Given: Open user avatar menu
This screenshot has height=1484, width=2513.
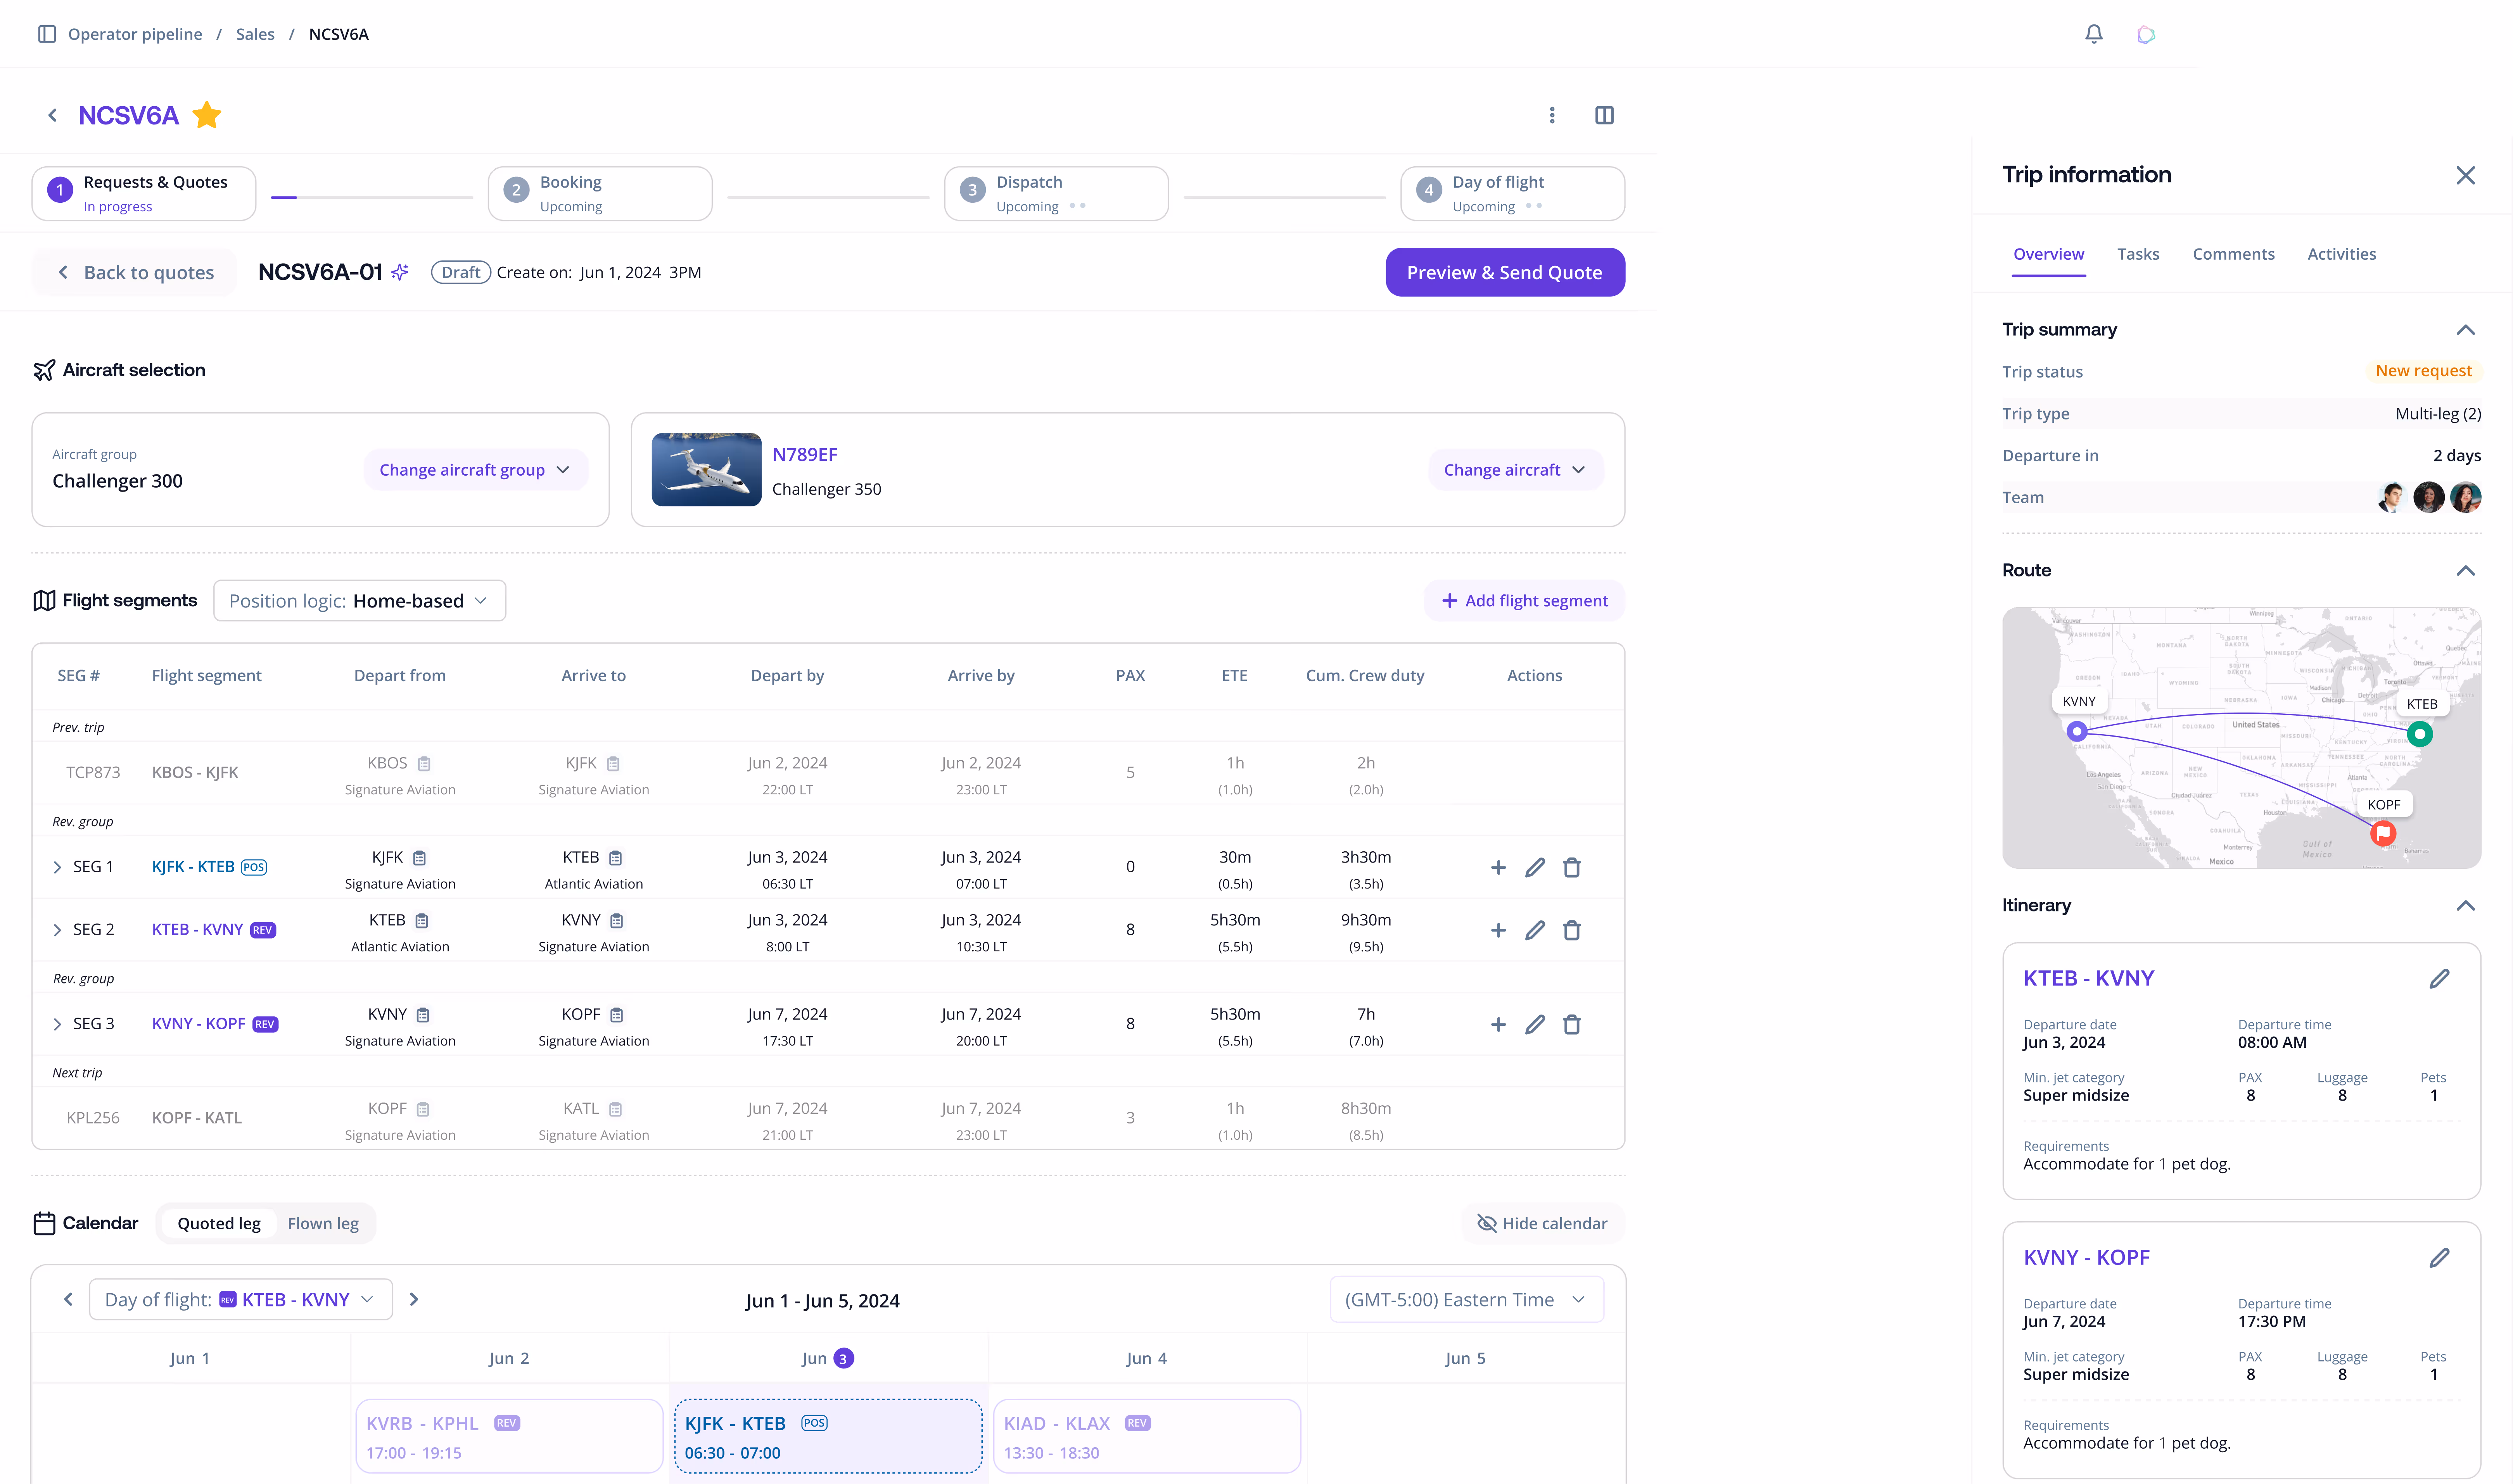Looking at the screenshot, I should tap(2146, 34).
